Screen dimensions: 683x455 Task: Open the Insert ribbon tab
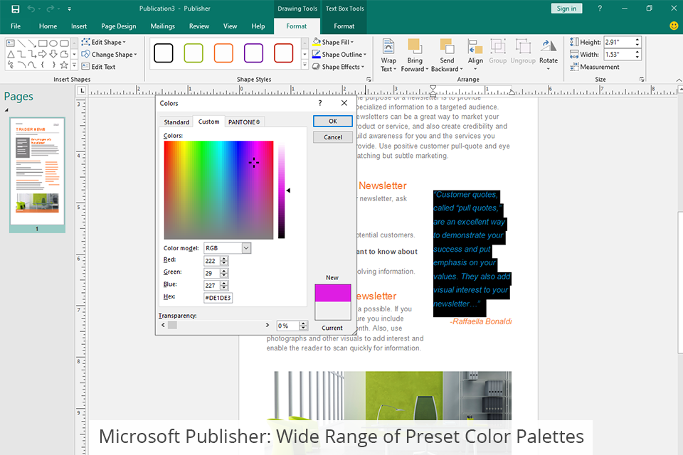79,26
